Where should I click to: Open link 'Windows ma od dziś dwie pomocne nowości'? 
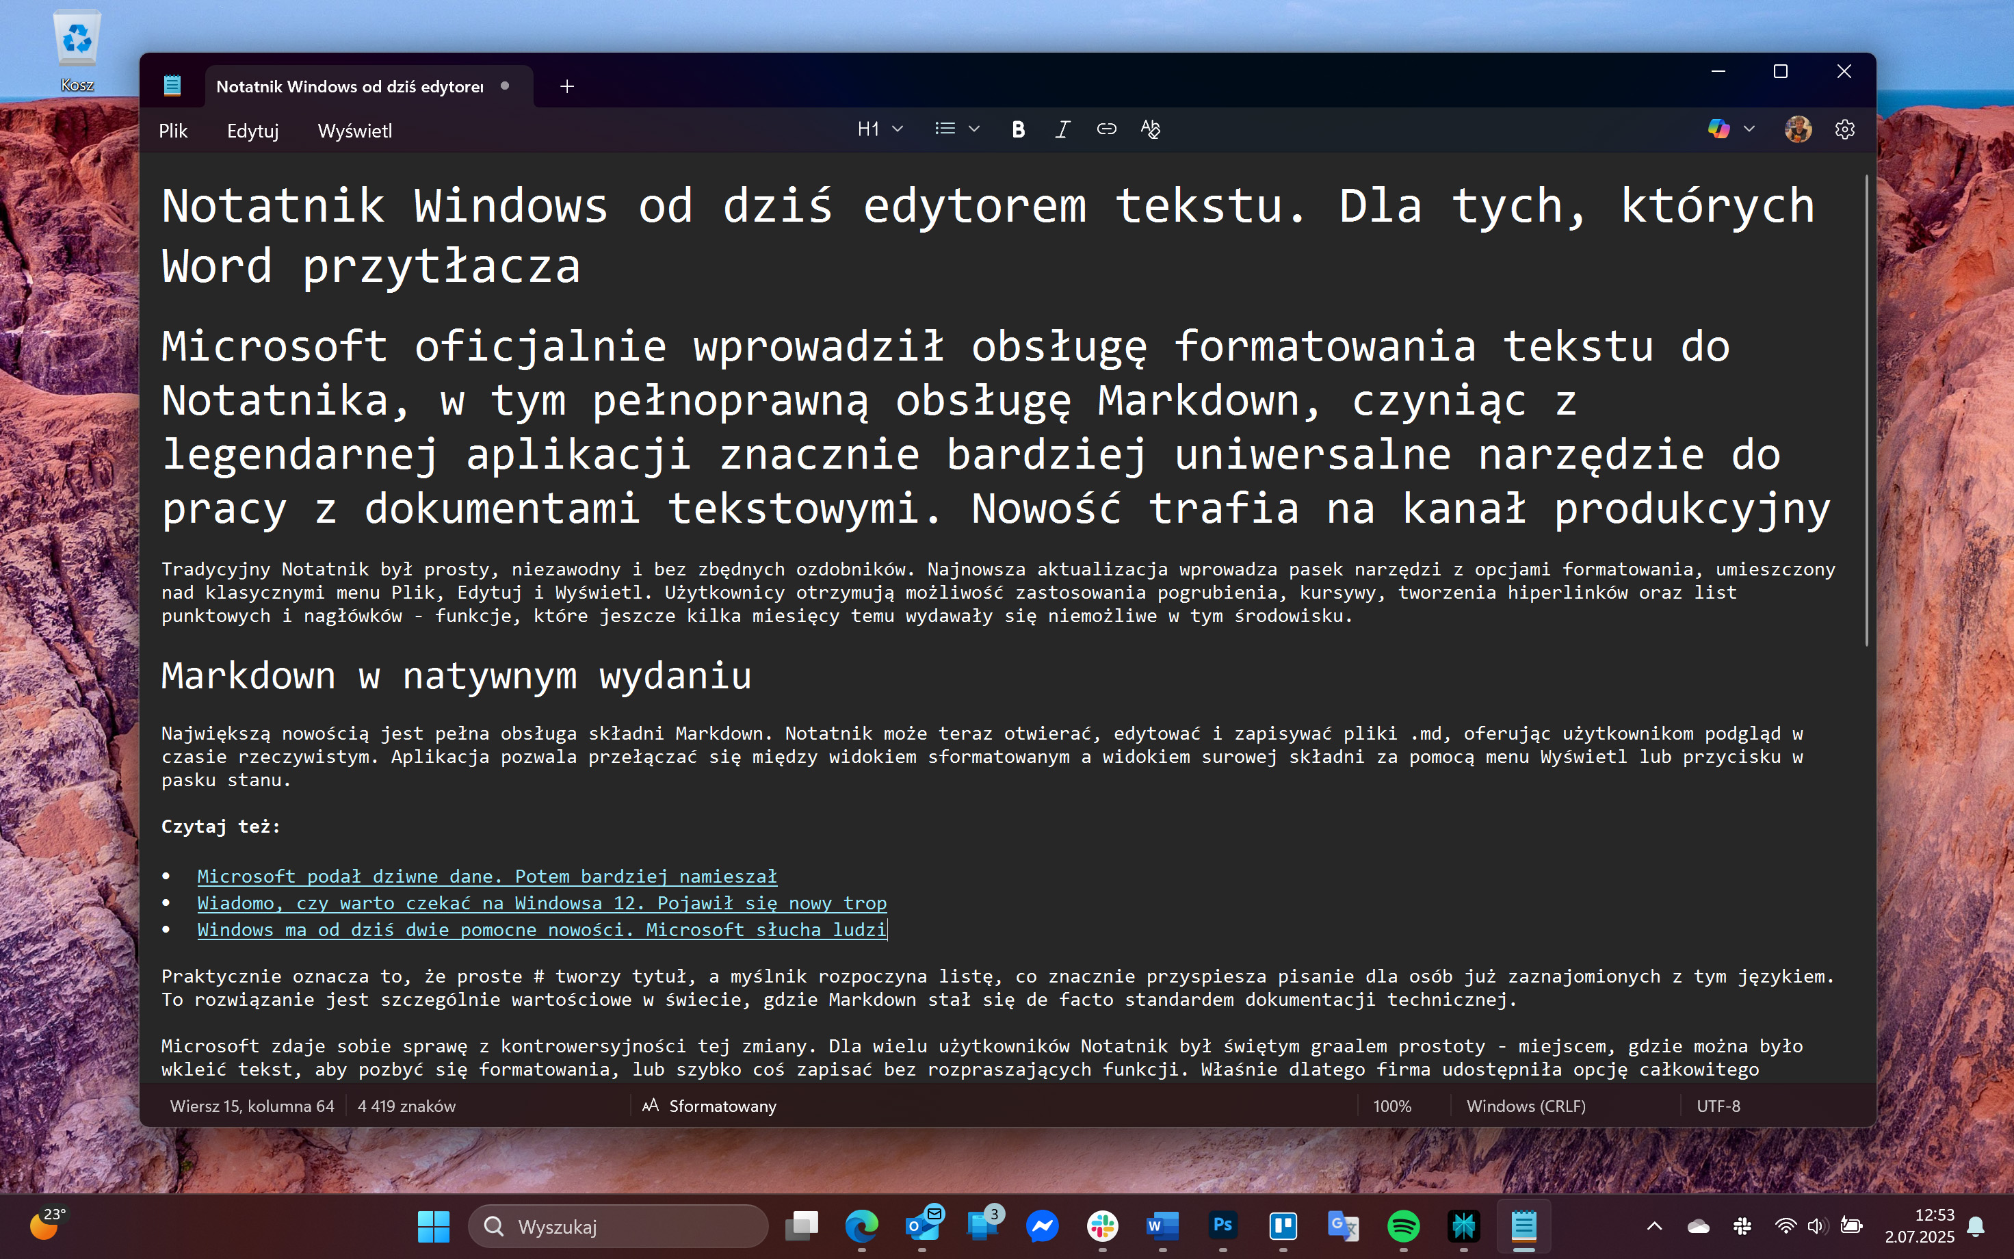(542, 929)
